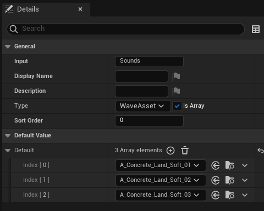This screenshot has width=264, height=211.
Task: Click the Sort Order value field
Action: (149, 121)
